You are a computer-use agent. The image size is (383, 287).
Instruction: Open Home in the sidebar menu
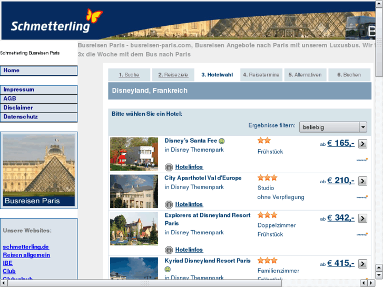tap(38, 71)
